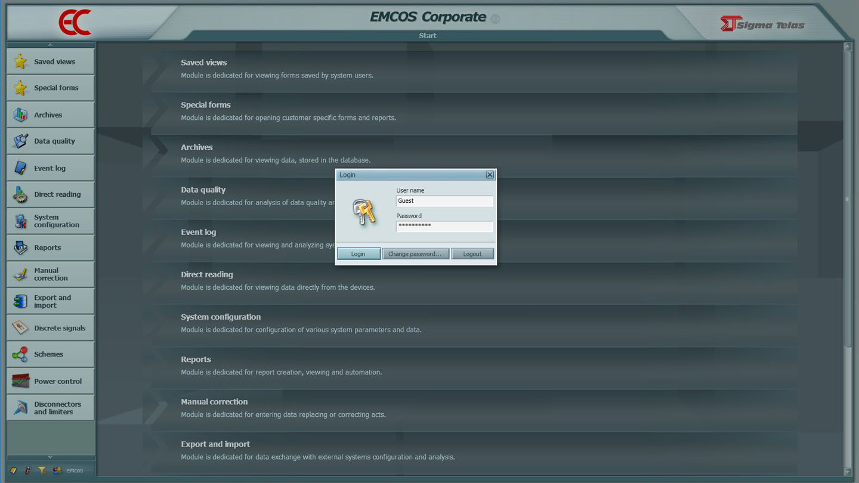859x483 pixels.
Task: Open Data quality heading in main list
Action: [203, 190]
